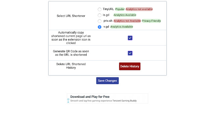Close the advertisement with the X icon
The width and height of the screenshot is (215, 134).
pos(69,102)
